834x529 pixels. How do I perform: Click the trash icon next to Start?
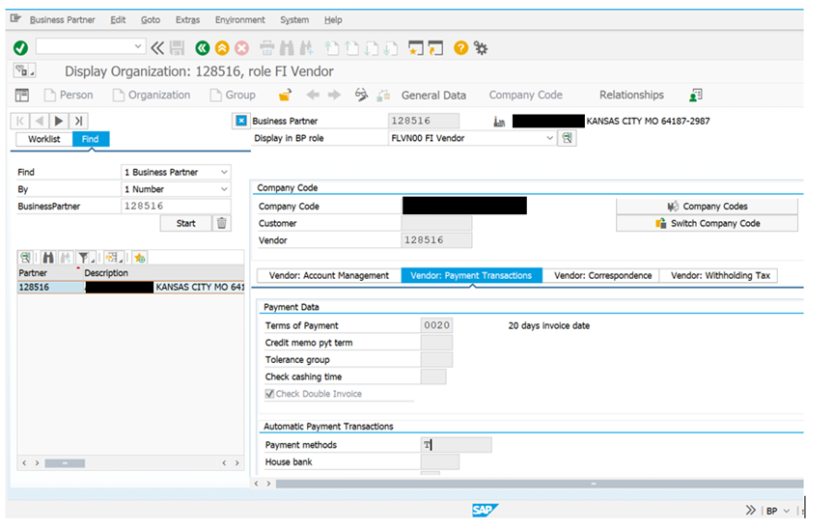click(x=222, y=223)
